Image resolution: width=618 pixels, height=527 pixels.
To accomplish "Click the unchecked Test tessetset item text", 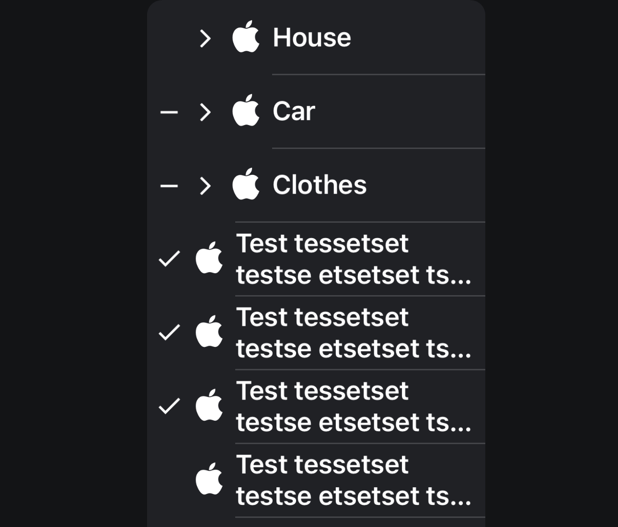I will (x=353, y=480).
